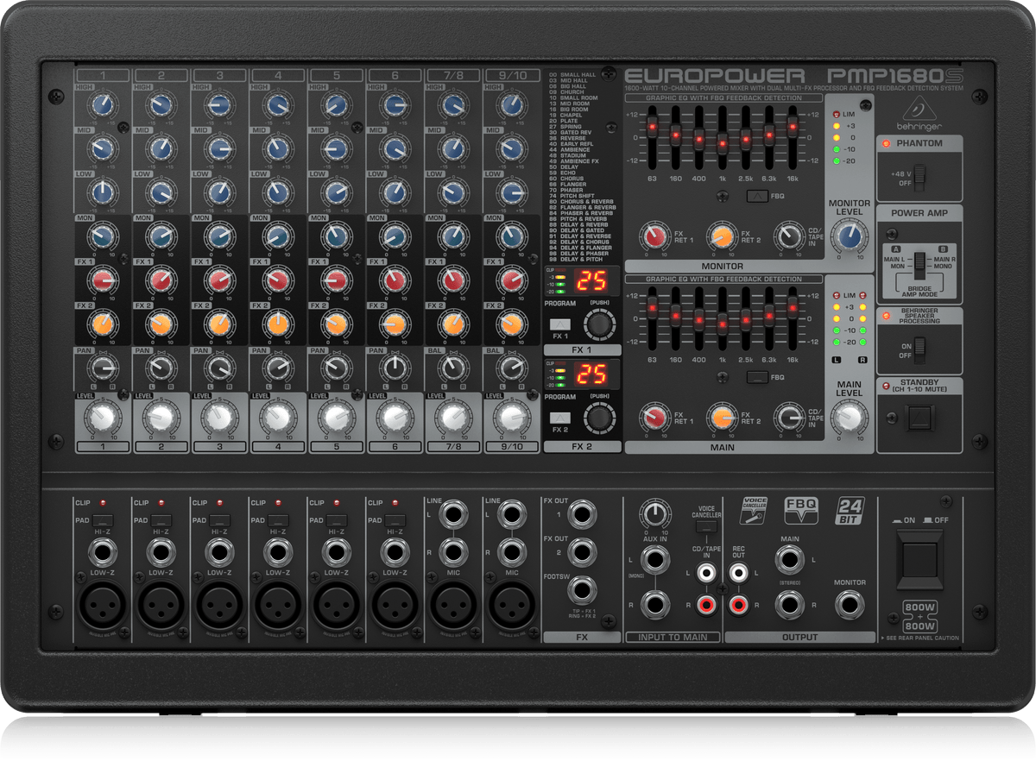Click the Main FX RET 1 knob

(654, 418)
